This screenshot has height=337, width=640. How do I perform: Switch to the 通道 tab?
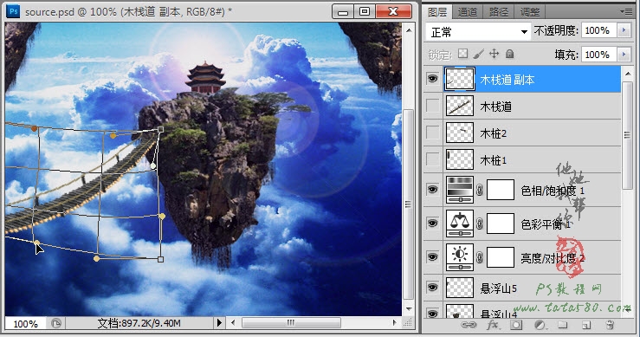click(x=468, y=12)
